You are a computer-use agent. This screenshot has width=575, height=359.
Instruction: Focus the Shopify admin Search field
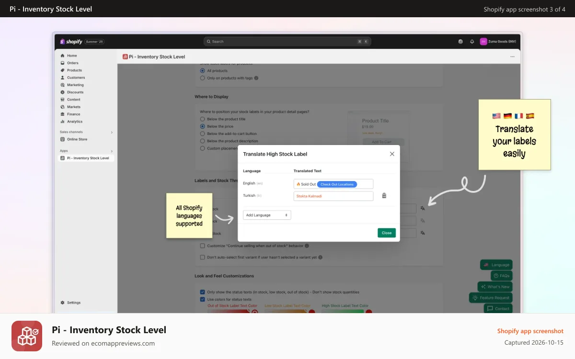287,42
